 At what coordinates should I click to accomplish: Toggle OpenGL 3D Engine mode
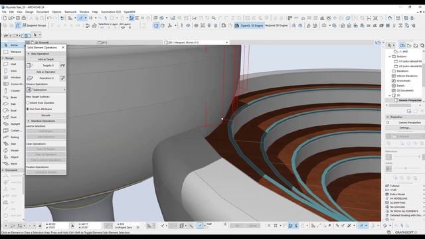(249, 25)
